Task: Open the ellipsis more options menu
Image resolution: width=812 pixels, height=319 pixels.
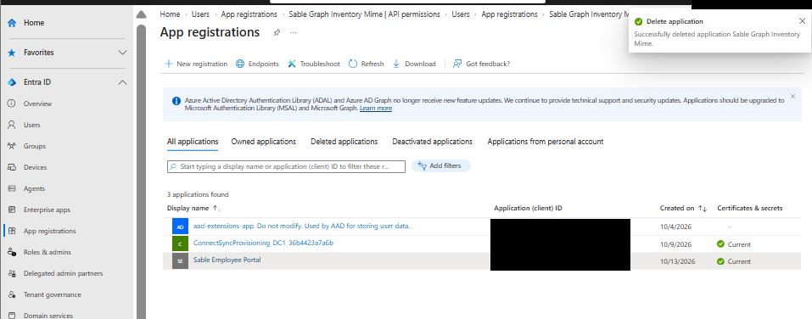Action: pyautogui.click(x=293, y=32)
